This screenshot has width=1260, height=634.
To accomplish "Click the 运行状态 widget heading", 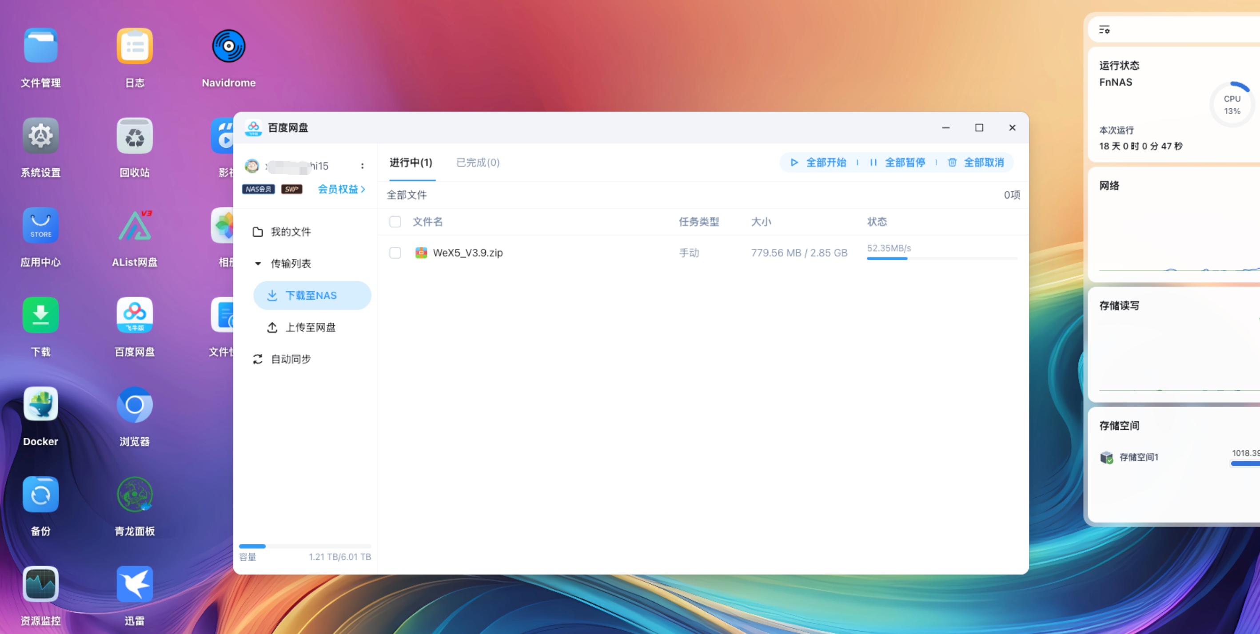I will [x=1119, y=66].
